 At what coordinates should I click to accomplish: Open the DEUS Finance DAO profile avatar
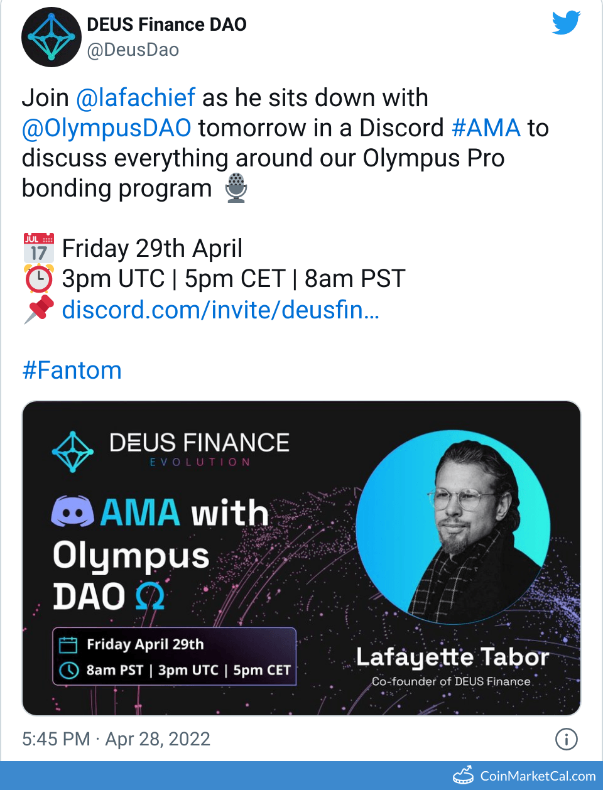pos(52,37)
